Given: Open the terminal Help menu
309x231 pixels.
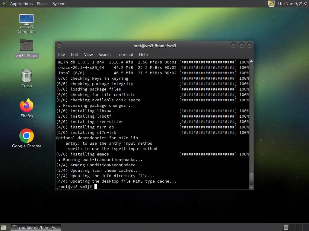Looking at the screenshot, I should [x=143, y=54].
